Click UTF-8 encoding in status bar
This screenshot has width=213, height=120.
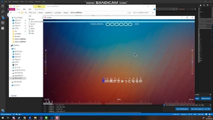(190, 114)
